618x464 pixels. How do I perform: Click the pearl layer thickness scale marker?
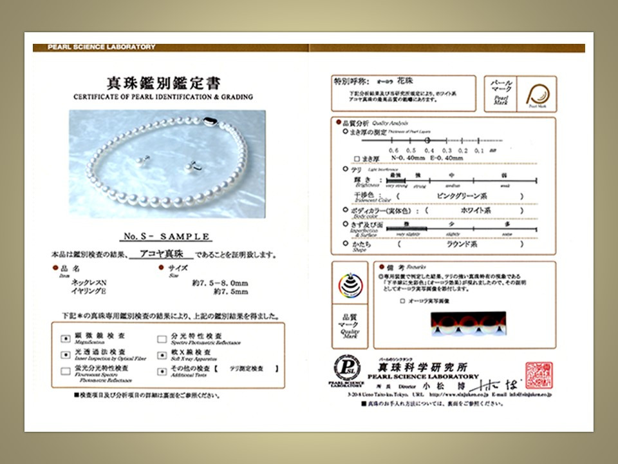[427, 140]
